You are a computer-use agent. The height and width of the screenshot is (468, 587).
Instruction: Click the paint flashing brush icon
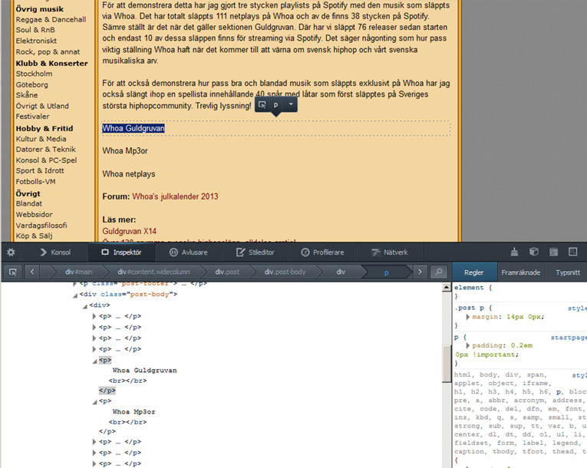pyautogui.click(x=514, y=252)
